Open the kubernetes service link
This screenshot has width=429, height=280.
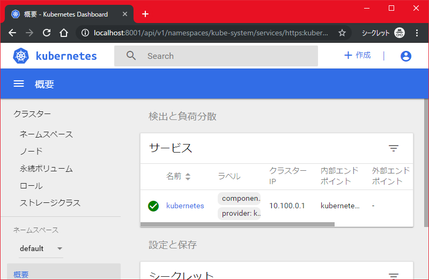[x=185, y=206]
